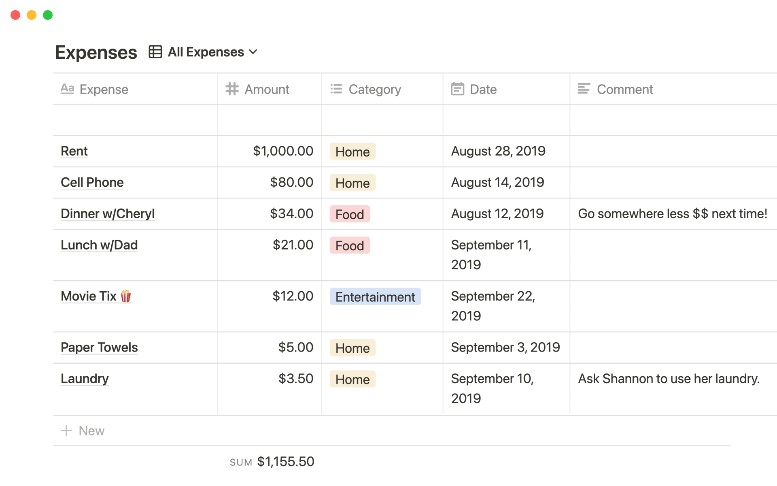Open the Amount column header menu
The width and height of the screenshot is (777, 486).
pos(267,89)
